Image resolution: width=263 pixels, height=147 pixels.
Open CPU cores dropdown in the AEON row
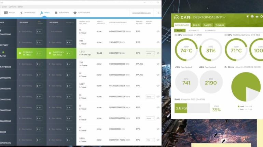39,31
